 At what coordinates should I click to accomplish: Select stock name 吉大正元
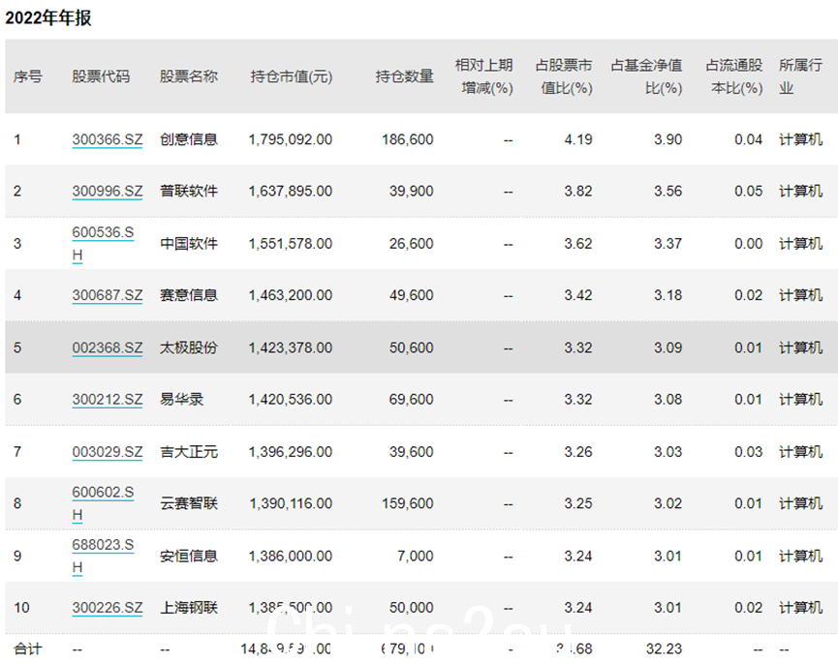pos(189,452)
